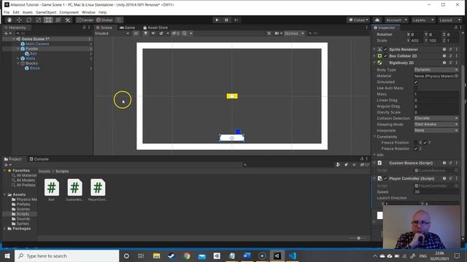The width and height of the screenshot is (467, 262).
Task: Click the Speed input field
Action: coord(436,192)
